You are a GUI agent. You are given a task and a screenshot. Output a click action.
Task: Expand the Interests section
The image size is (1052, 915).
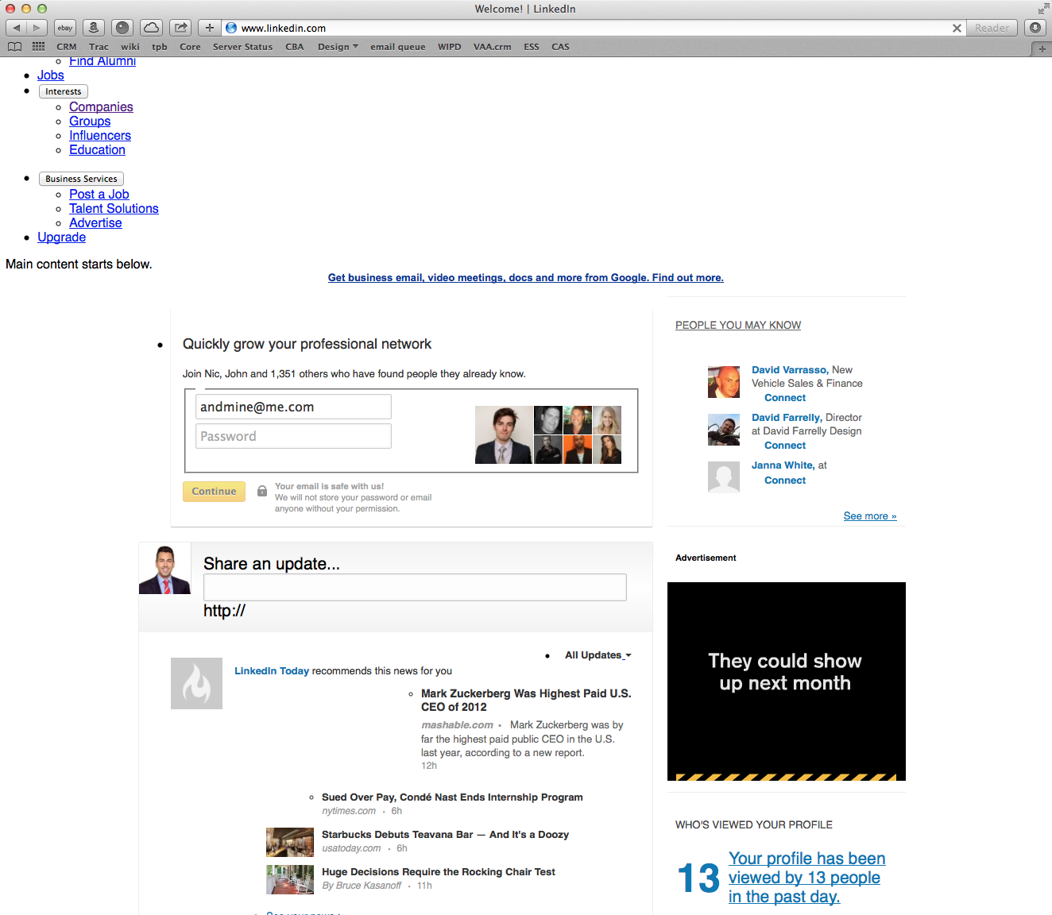63,91
